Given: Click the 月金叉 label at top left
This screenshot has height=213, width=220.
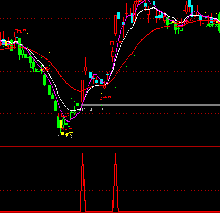Looking at the screenshot, I should [20, 31].
